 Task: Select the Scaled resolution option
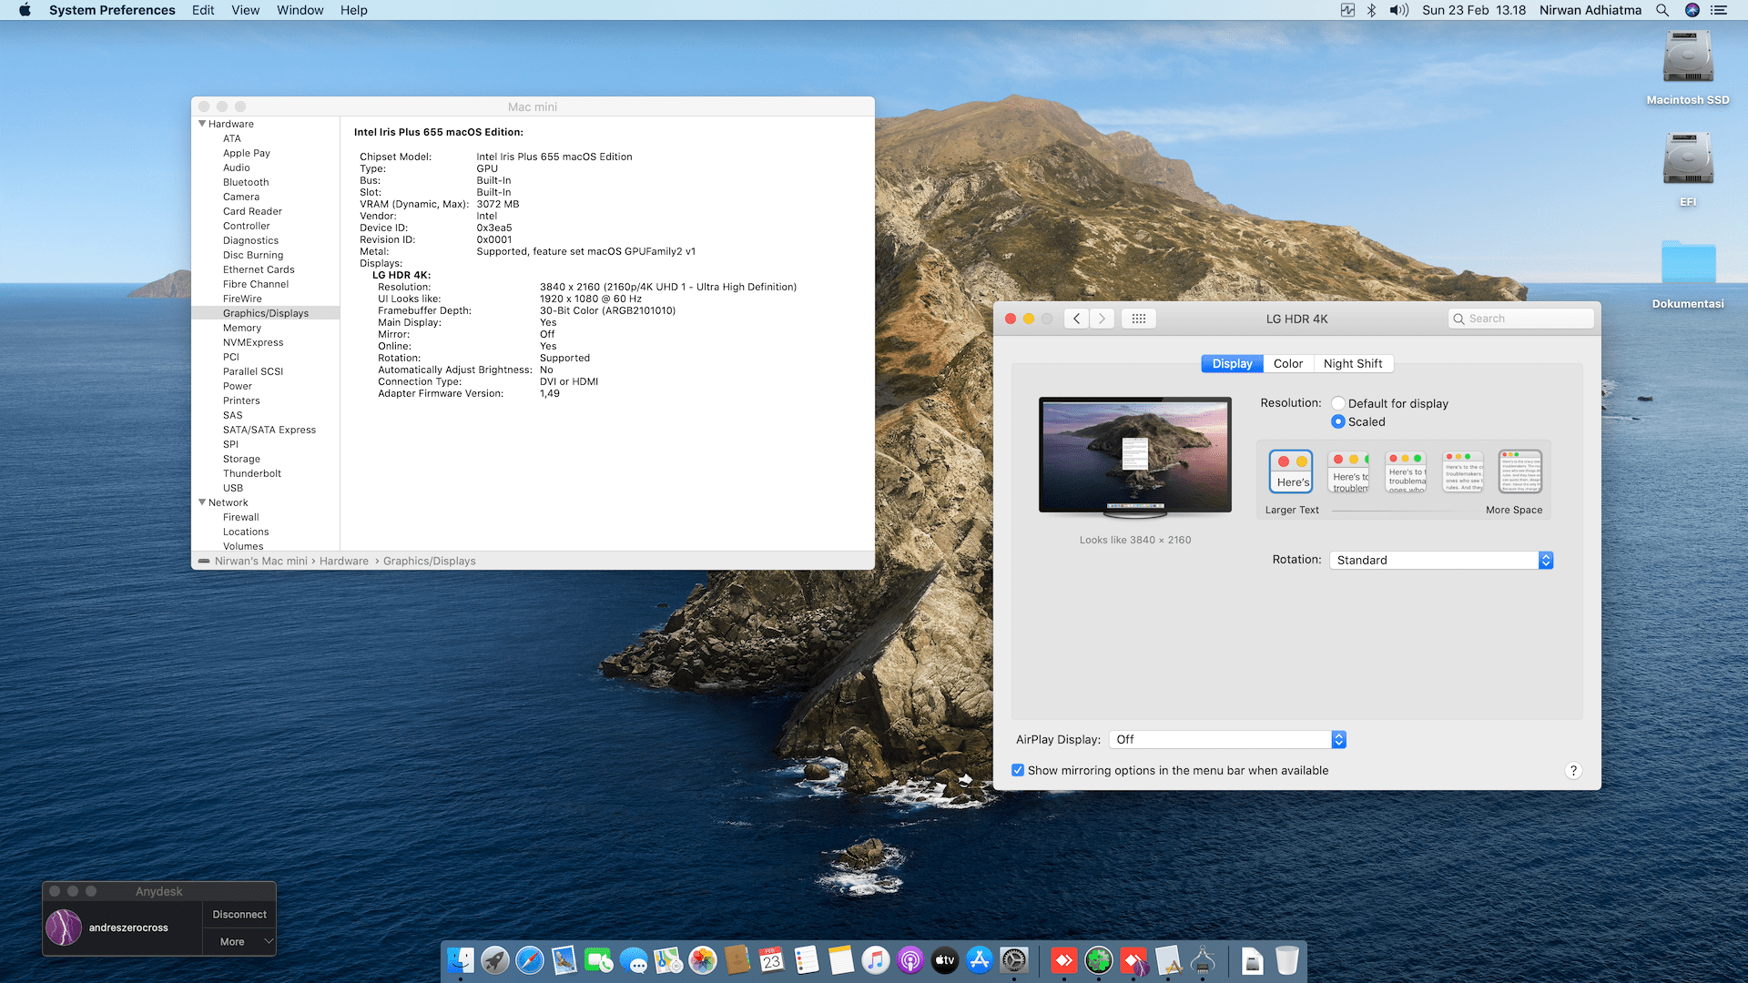[1338, 421]
